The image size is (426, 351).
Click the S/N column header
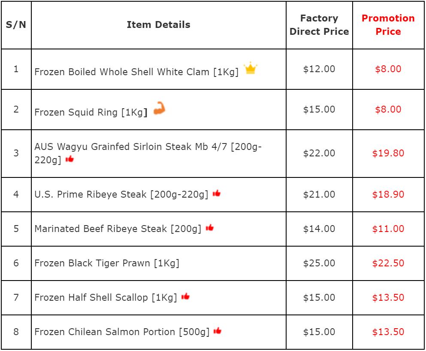(16, 25)
